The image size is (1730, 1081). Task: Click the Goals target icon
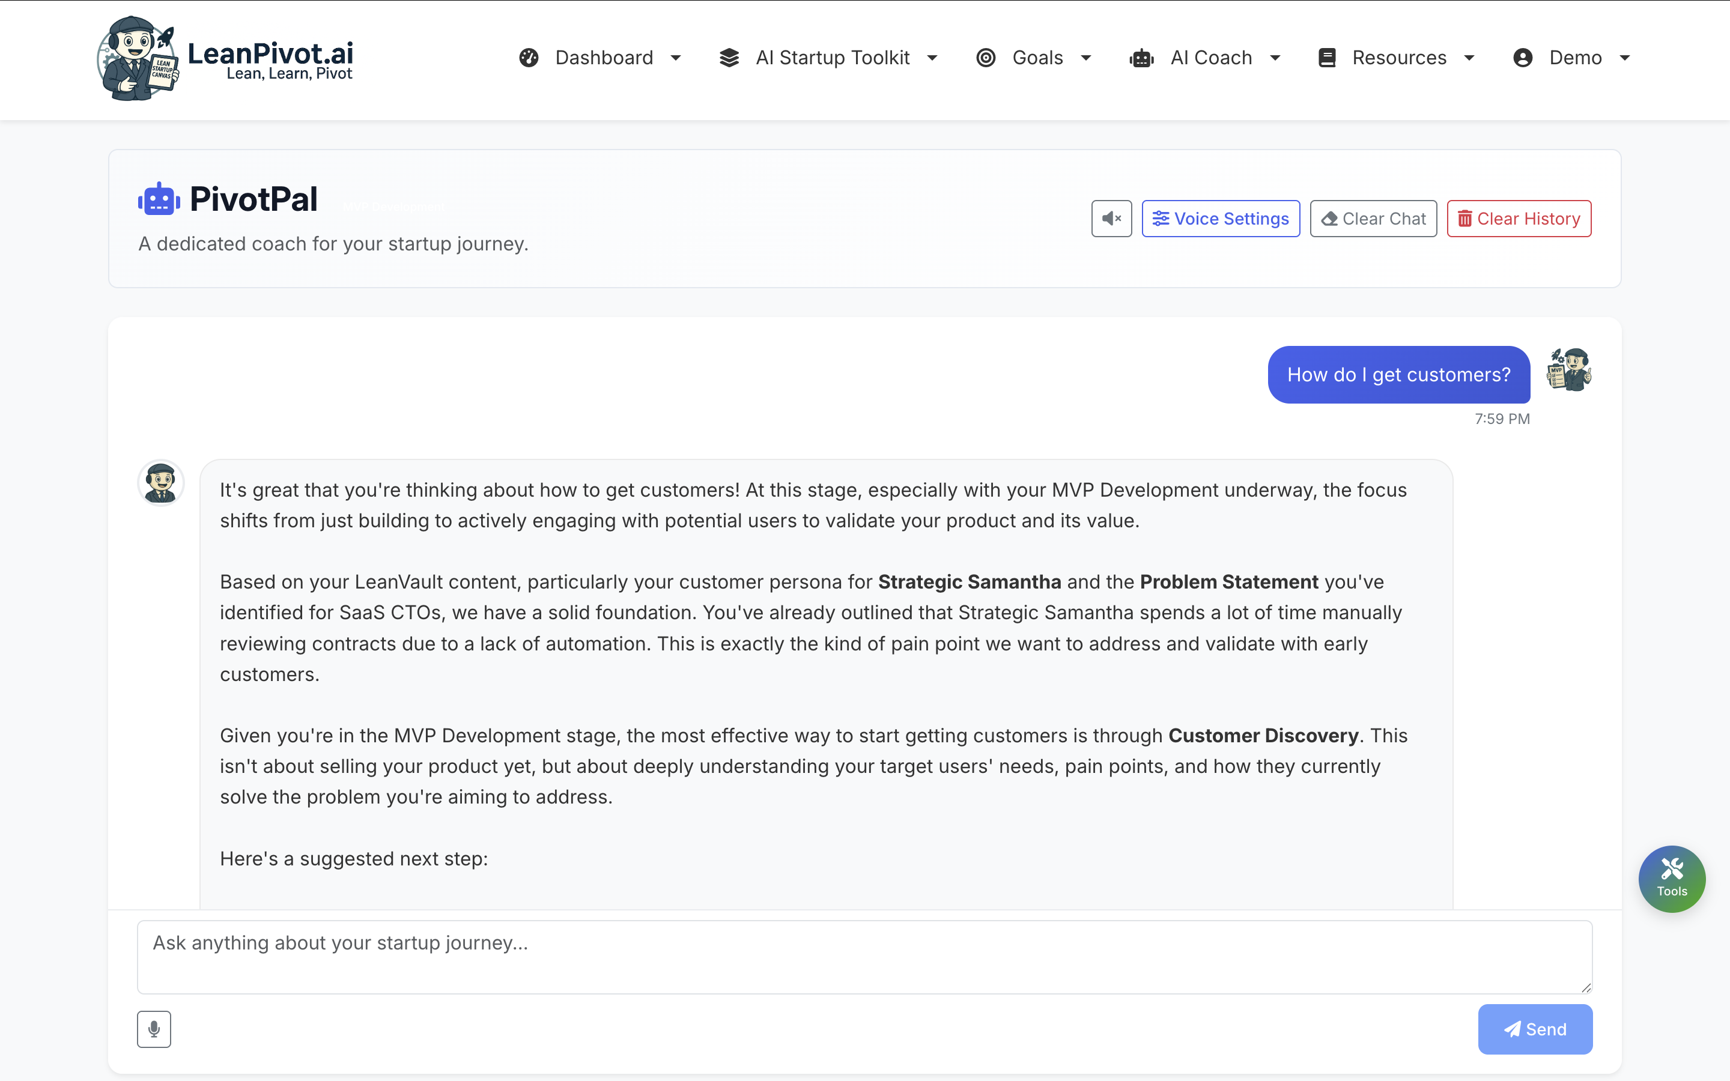coord(986,57)
